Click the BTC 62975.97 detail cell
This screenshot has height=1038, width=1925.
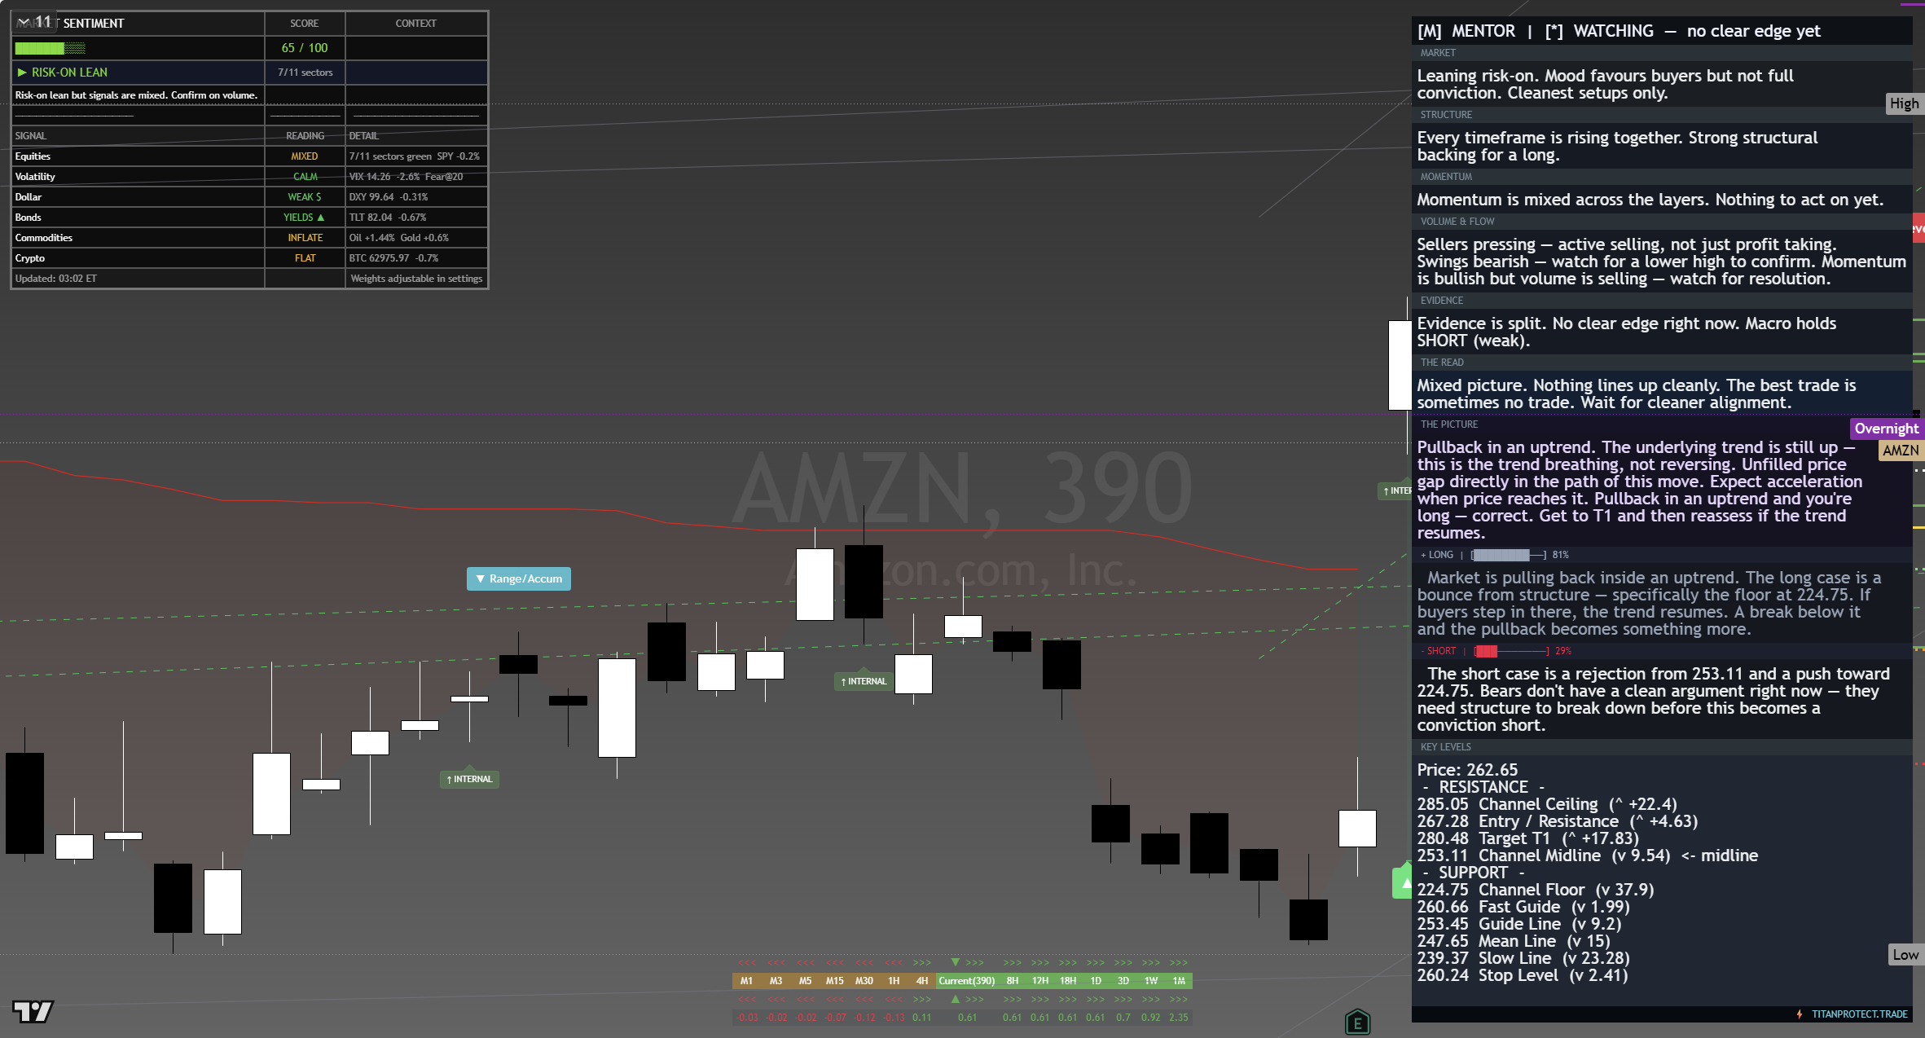tap(416, 258)
